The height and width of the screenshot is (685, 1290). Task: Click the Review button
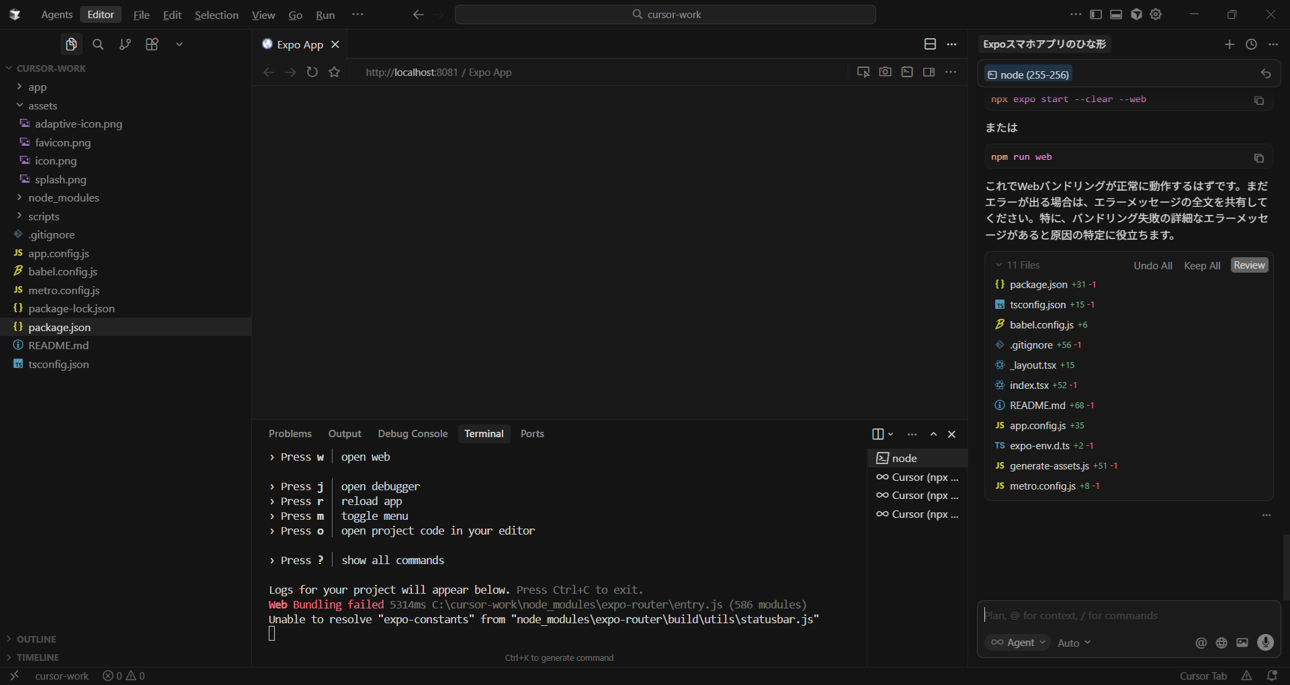[x=1249, y=265]
